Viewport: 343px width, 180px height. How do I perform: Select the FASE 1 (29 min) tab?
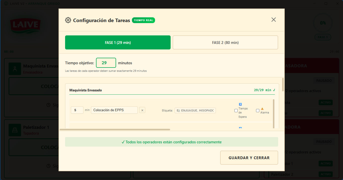[x=118, y=42]
